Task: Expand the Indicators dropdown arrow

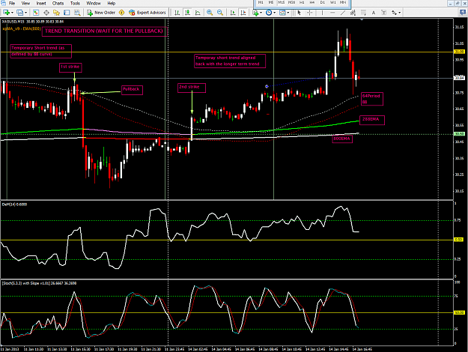Action: point(261,13)
